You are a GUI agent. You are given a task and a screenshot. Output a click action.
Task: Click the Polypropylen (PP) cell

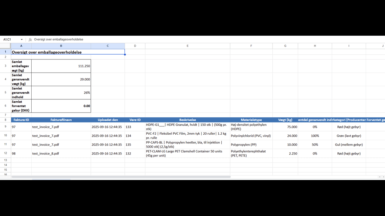(251, 145)
